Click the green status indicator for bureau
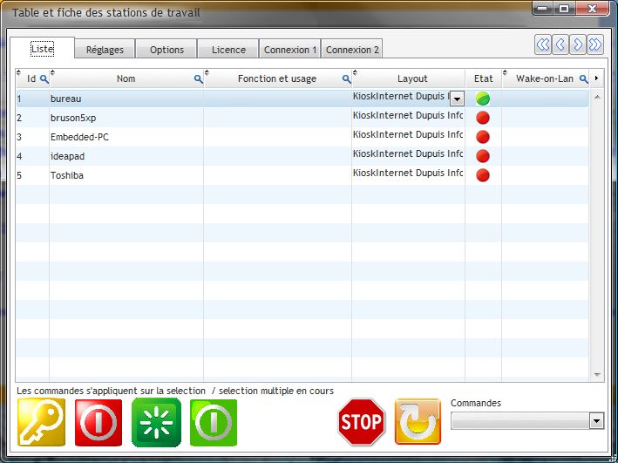The image size is (618, 463). pyautogui.click(x=483, y=99)
